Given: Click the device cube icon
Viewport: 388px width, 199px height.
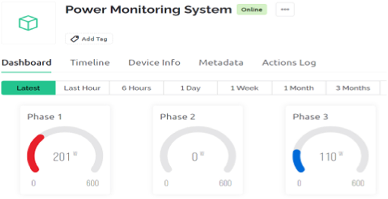Looking at the screenshot, I should pyautogui.click(x=28, y=23).
